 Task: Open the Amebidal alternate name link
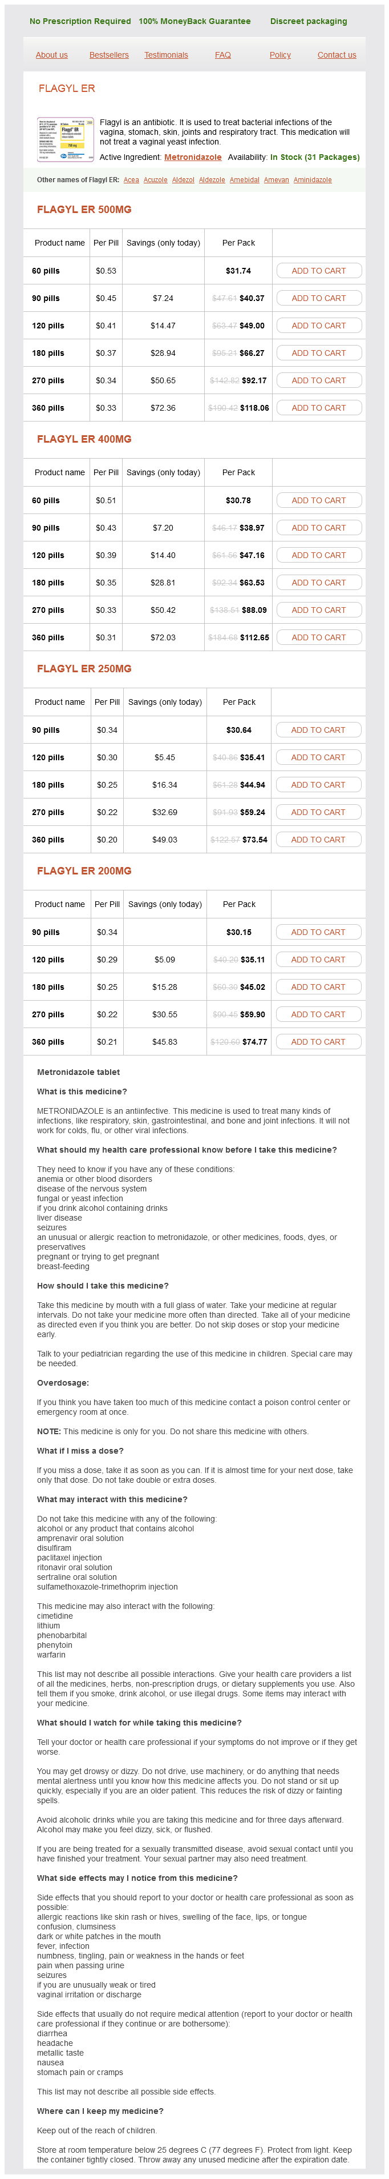pyautogui.click(x=244, y=180)
